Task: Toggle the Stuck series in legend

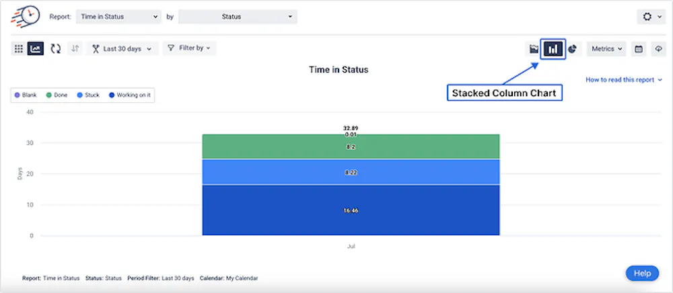Action: tap(88, 95)
